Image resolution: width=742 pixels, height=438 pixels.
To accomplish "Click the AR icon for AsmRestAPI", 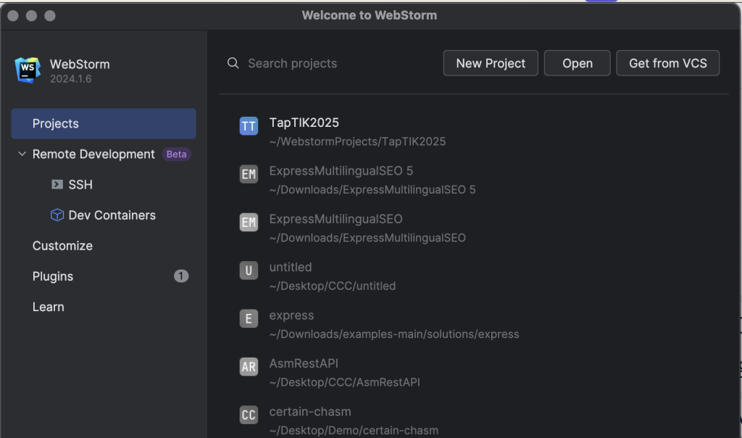I will tap(249, 367).
